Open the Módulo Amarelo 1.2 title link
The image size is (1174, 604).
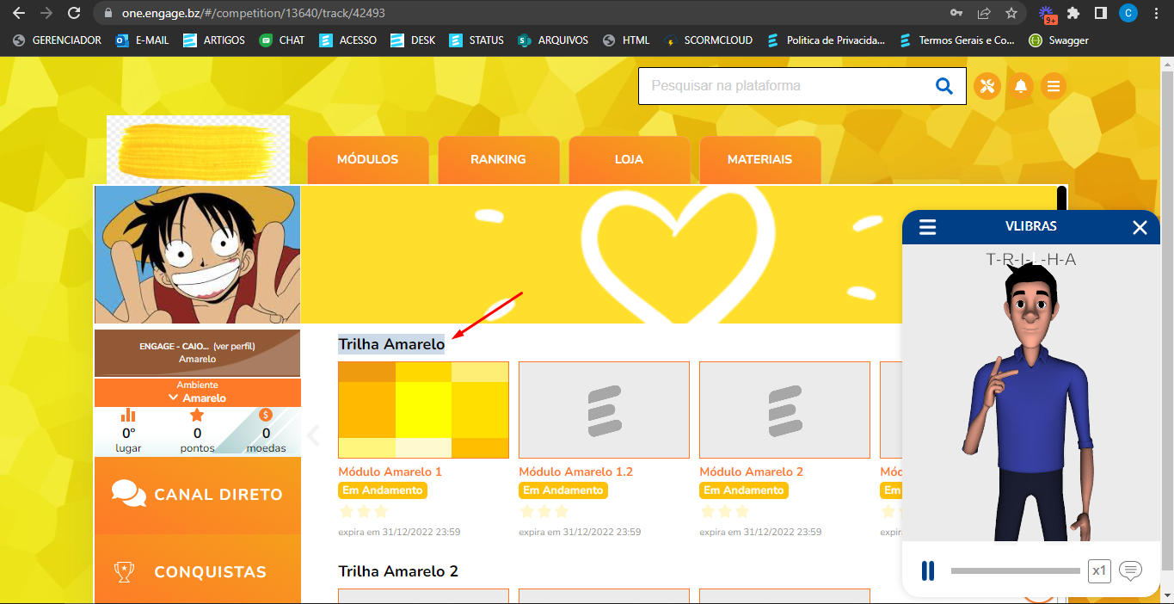click(x=575, y=472)
